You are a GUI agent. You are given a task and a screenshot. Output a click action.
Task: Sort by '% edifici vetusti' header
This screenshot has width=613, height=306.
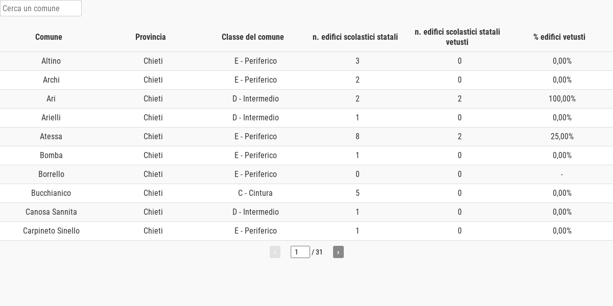(559, 37)
